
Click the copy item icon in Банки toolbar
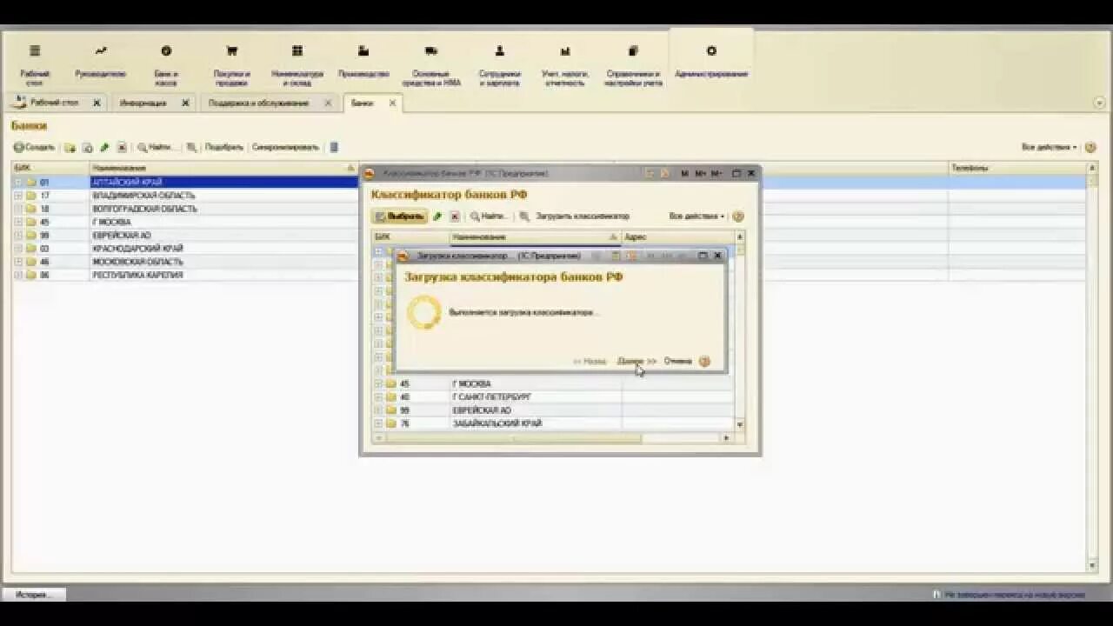87,148
